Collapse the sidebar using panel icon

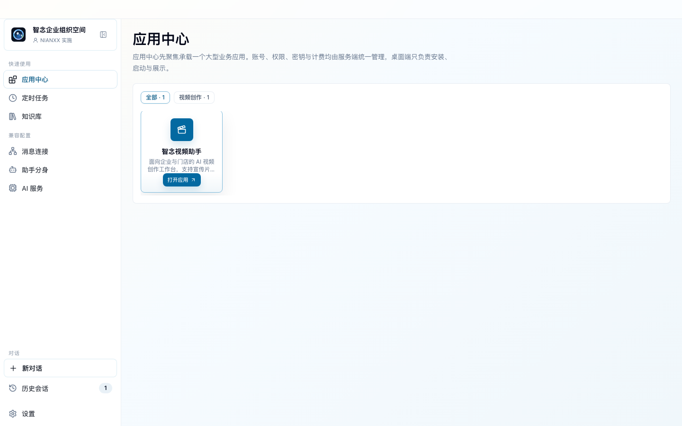click(103, 35)
